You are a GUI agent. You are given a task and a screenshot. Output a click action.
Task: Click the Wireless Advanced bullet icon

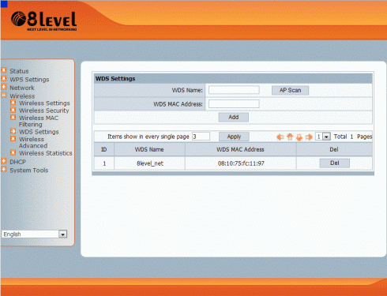tap(13, 139)
